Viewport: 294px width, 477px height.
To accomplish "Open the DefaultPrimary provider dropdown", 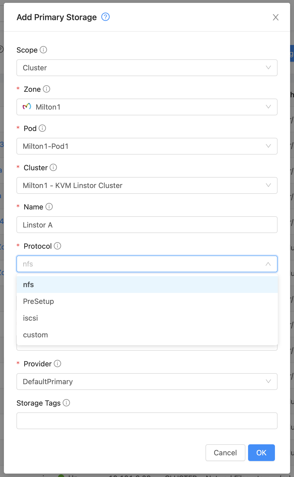I will (x=268, y=382).
